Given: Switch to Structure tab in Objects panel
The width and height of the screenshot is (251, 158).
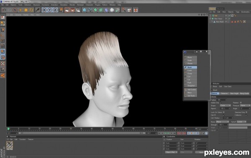Looking at the screenshot, I should (x=220, y=9).
